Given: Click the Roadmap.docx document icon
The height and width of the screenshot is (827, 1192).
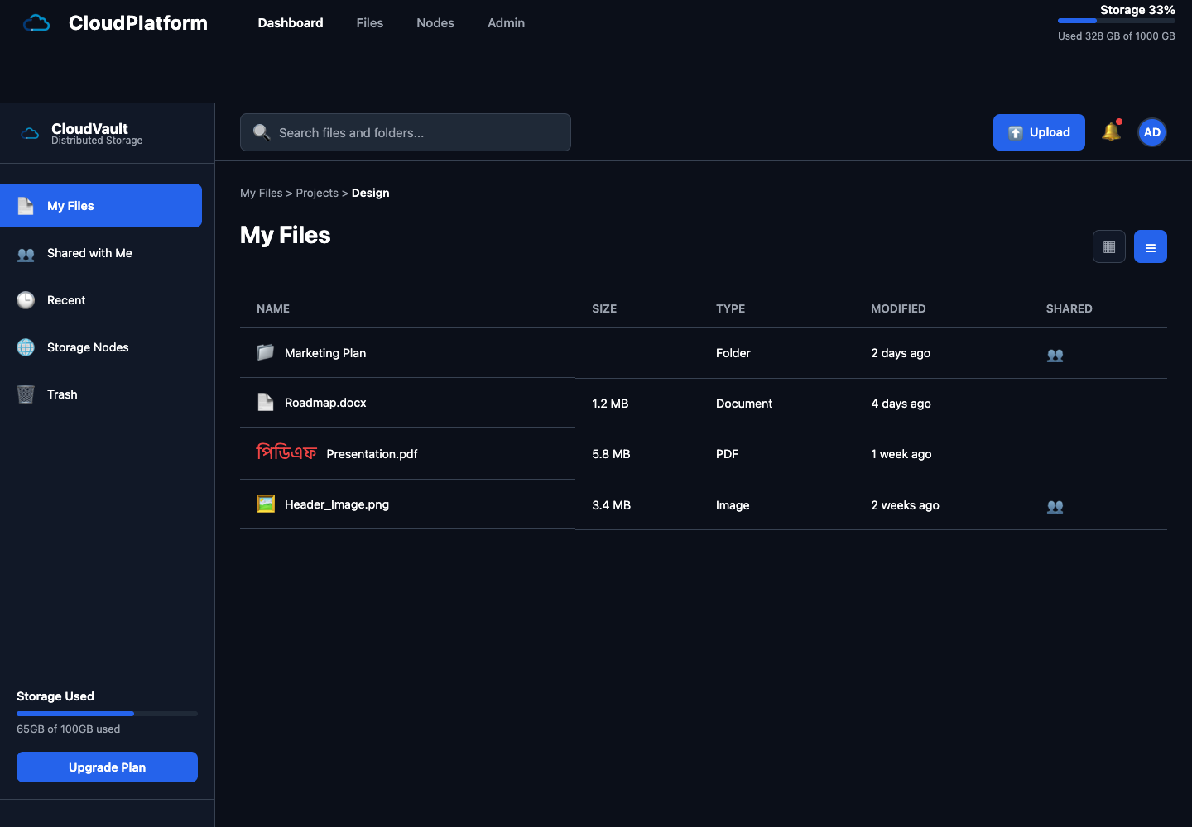Looking at the screenshot, I should [x=265, y=402].
